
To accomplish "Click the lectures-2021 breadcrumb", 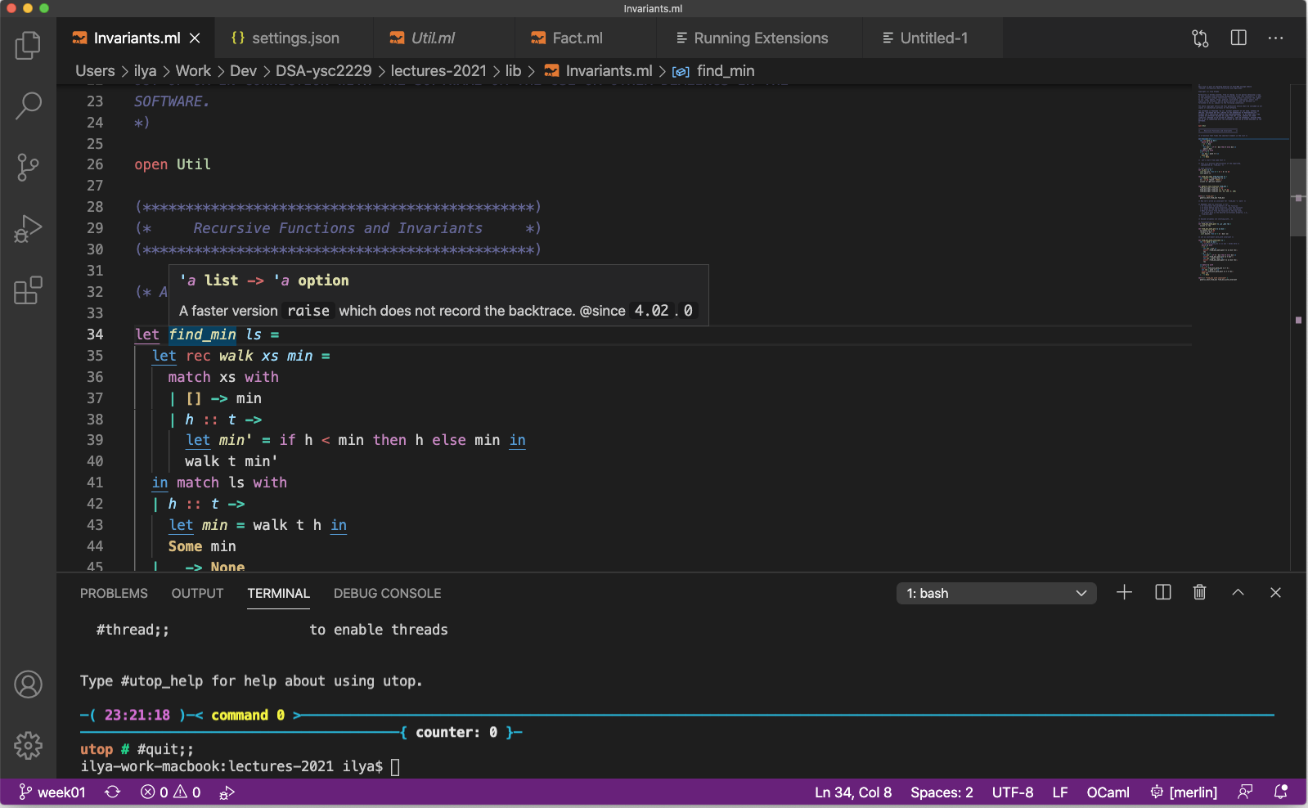I will pyautogui.click(x=438, y=71).
